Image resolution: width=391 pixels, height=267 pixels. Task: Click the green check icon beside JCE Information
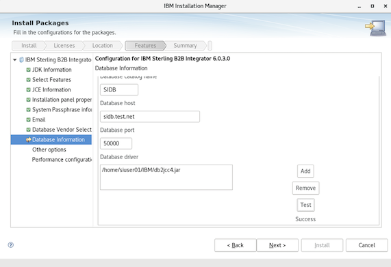pos(29,89)
